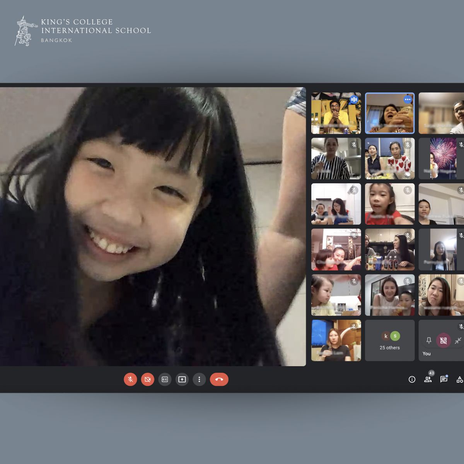
Task: Select the fireworks participant thumbnail
Action: click(443, 159)
